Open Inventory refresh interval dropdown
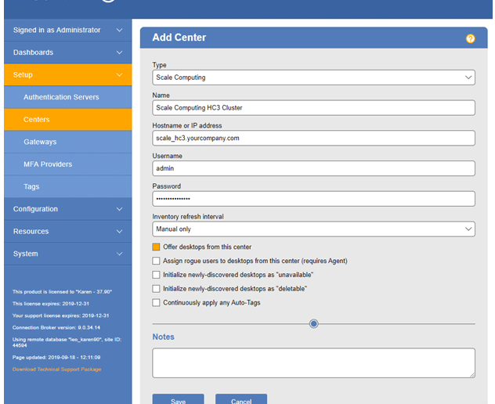495x404 pixels. click(x=313, y=229)
